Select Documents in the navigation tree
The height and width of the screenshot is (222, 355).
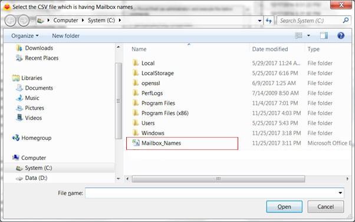pos(39,88)
